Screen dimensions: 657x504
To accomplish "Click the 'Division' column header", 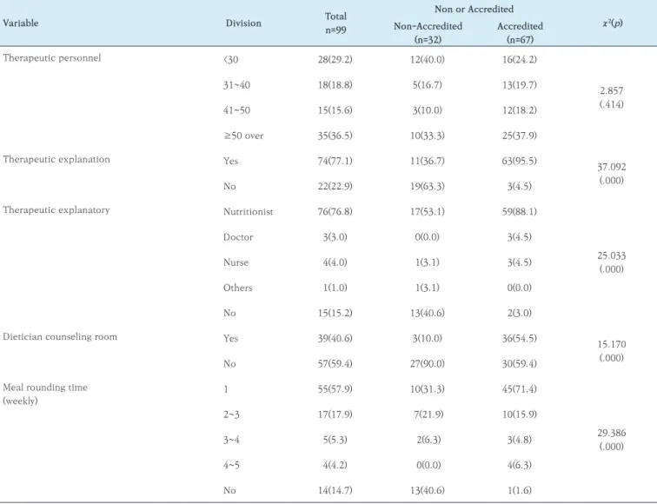I will 243,23.
